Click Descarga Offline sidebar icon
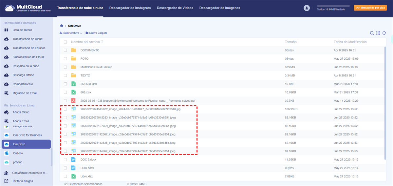The width and height of the screenshot is (393, 186). click(x=6, y=75)
